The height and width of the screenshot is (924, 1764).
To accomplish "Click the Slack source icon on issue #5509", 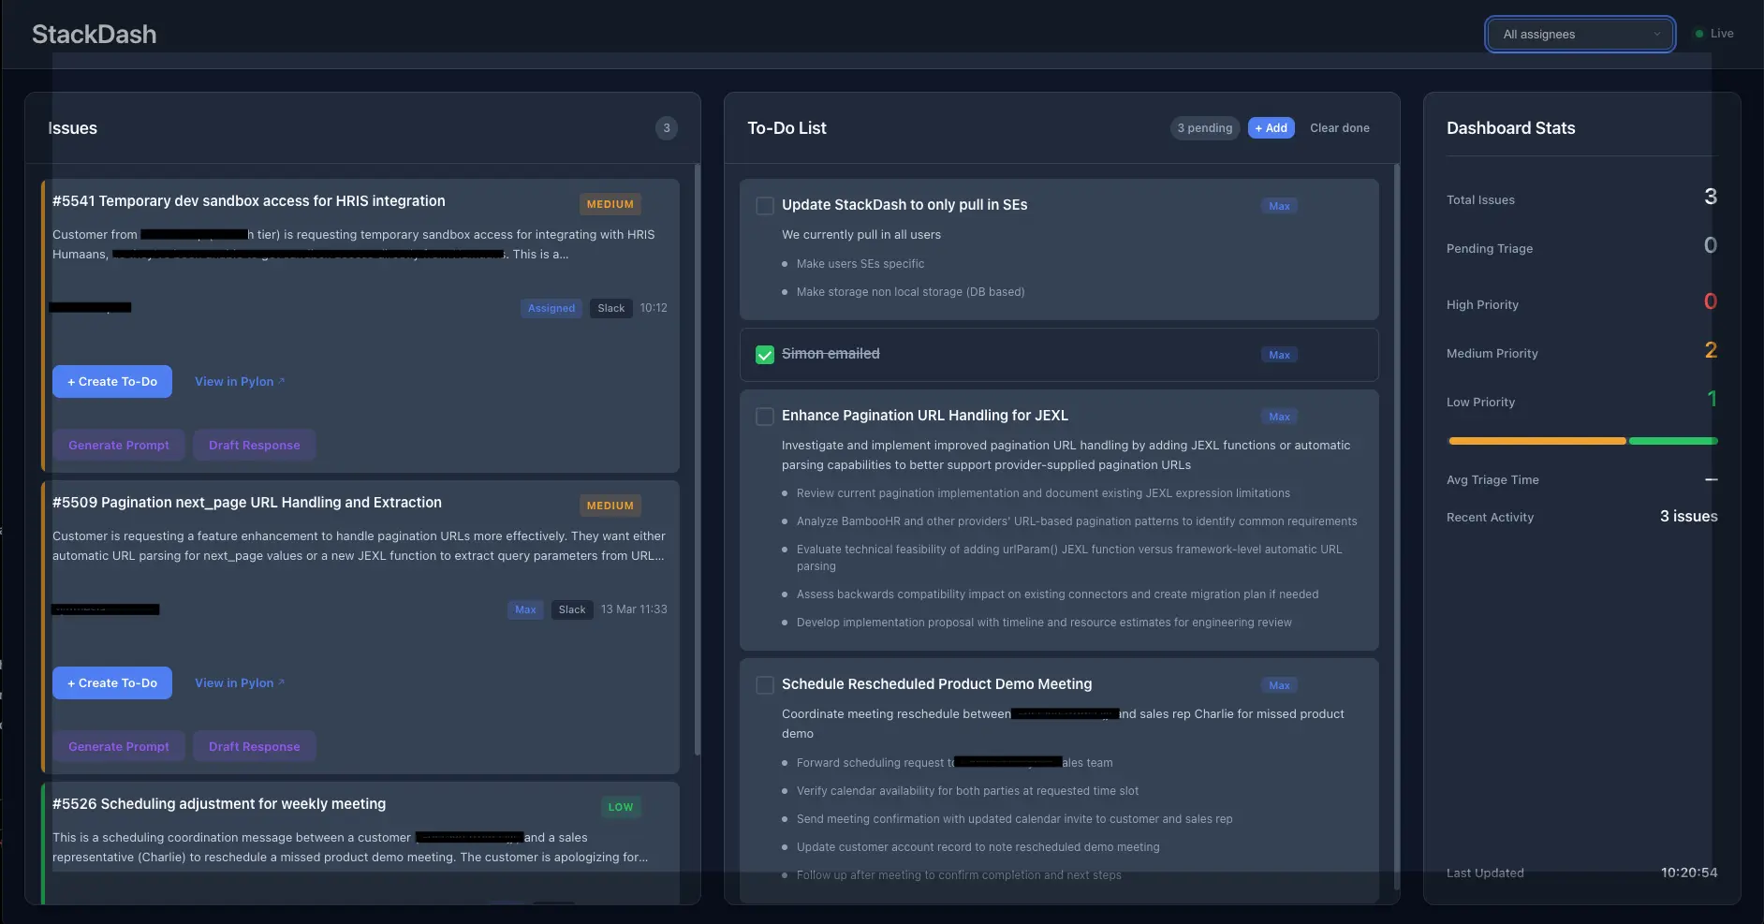I will click(x=571, y=609).
